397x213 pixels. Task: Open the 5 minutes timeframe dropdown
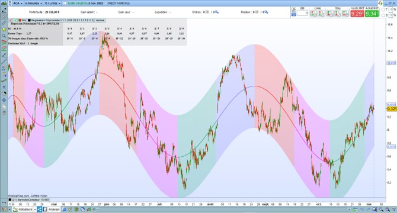coord(33,4)
